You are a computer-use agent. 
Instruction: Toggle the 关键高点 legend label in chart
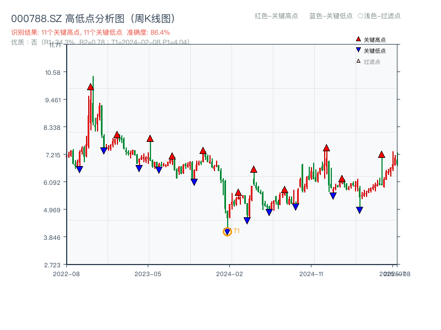(x=375, y=40)
